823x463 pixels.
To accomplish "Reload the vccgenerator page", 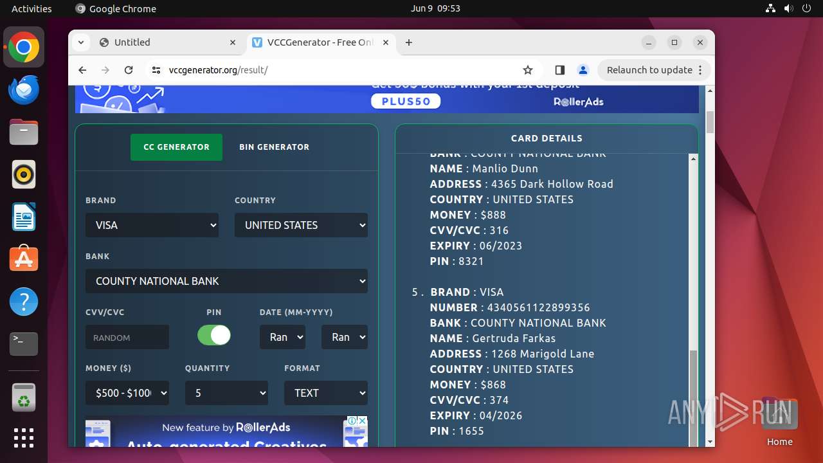I will tap(129, 70).
